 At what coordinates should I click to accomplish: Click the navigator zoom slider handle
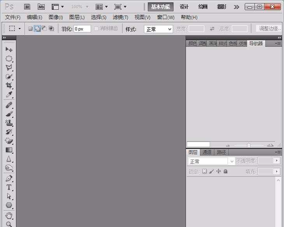pyautogui.click(x=249, y=145)
